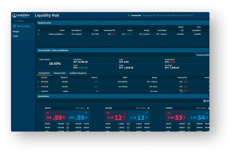Open the Currency Balances tab
Image resolution: width=232 pixels, height=153 pixels.
(x=78, y=73)
